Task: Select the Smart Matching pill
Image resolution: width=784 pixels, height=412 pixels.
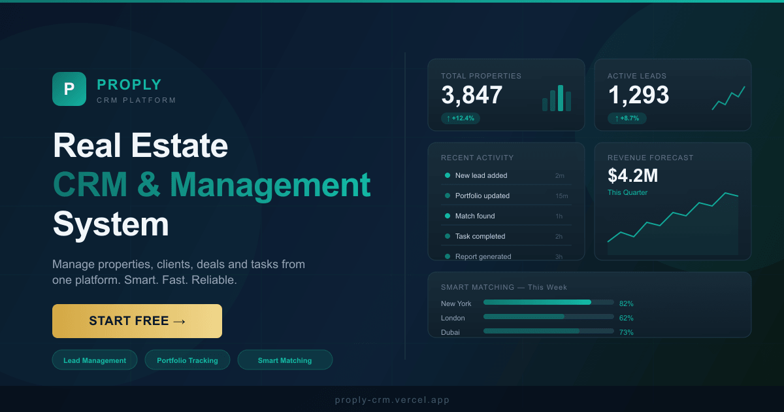Action: click(x=285, y=360)
